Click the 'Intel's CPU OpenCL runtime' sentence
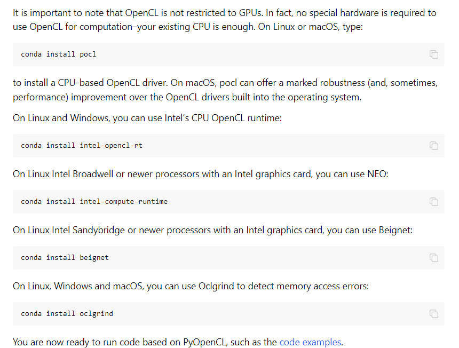This screenshot has width=459, height=348. click(x=147, y=118)
